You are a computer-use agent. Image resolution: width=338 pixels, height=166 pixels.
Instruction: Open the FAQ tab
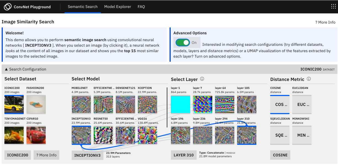coord(141,7)
